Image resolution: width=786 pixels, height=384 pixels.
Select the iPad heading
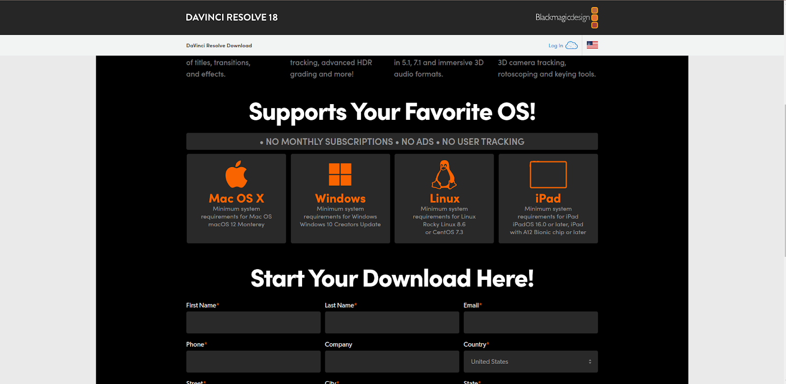548,198
